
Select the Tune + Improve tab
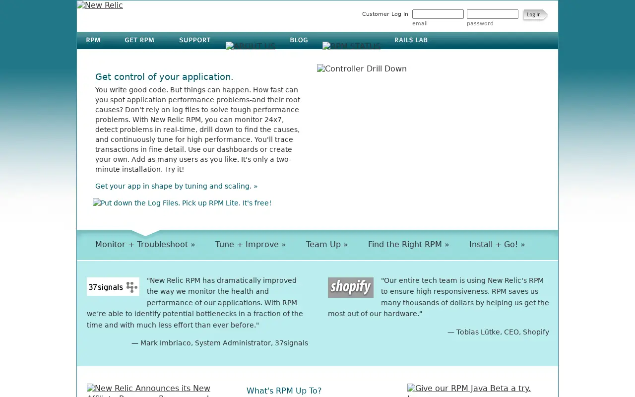click(x=251, y=244)
